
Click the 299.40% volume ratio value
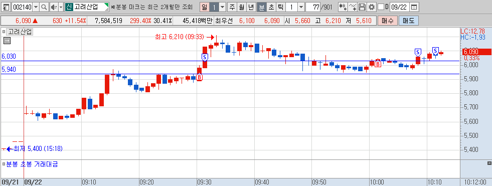[140, 21]
